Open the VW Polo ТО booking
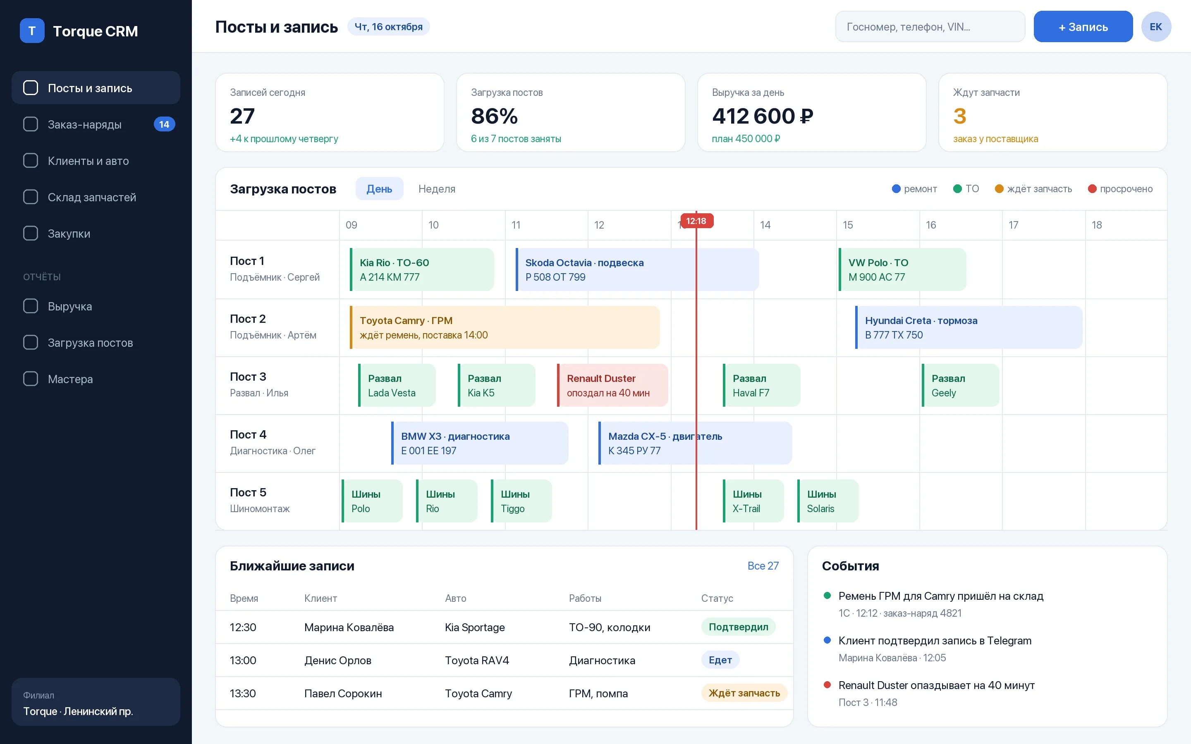Image resolution: width=1191 pixels, height=744 pixels. click(903, 269)
